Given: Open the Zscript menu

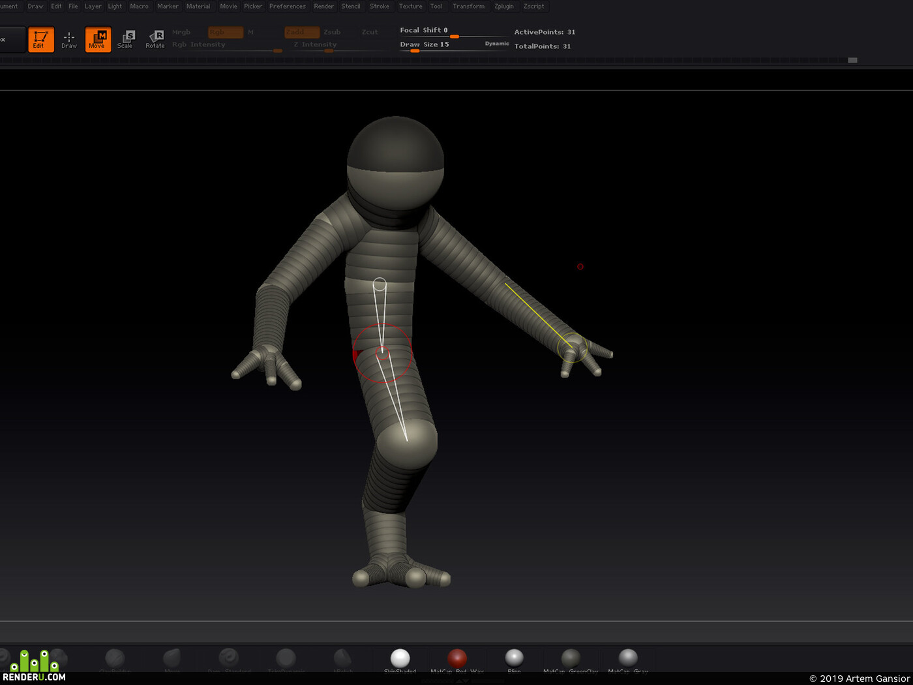Looking at the screenshot, I should point(533,7).
